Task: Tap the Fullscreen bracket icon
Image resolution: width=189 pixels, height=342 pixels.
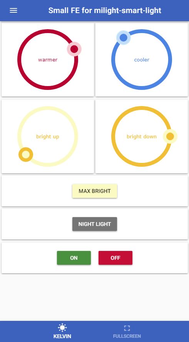Action: (127, 328)
